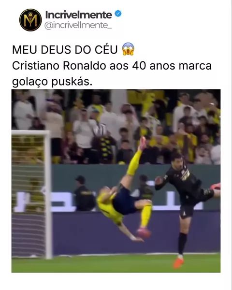Click the word "Cristiano" in the post
232x290 pixels.
(36, 66)
